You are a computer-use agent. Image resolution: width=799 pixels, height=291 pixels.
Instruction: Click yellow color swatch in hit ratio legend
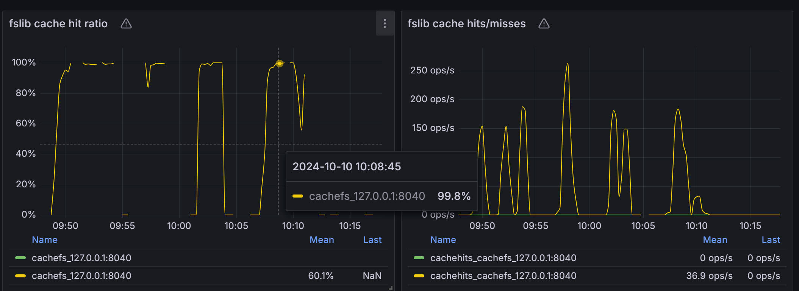(20, 276)
